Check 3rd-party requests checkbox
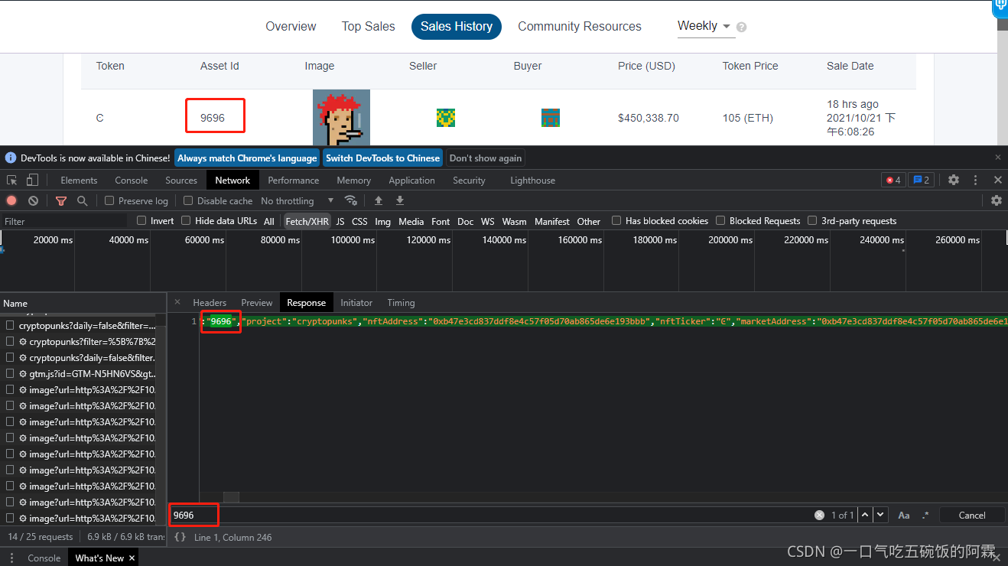This screenshot has width=1008, height=566. [812, 220]
